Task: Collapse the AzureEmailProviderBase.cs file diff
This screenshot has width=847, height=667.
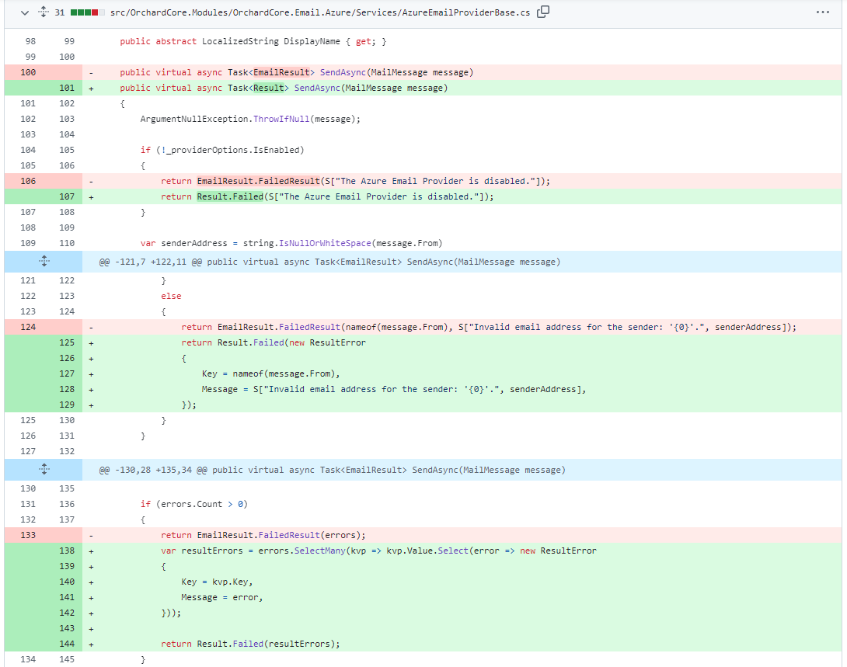Action: [25, 12]
